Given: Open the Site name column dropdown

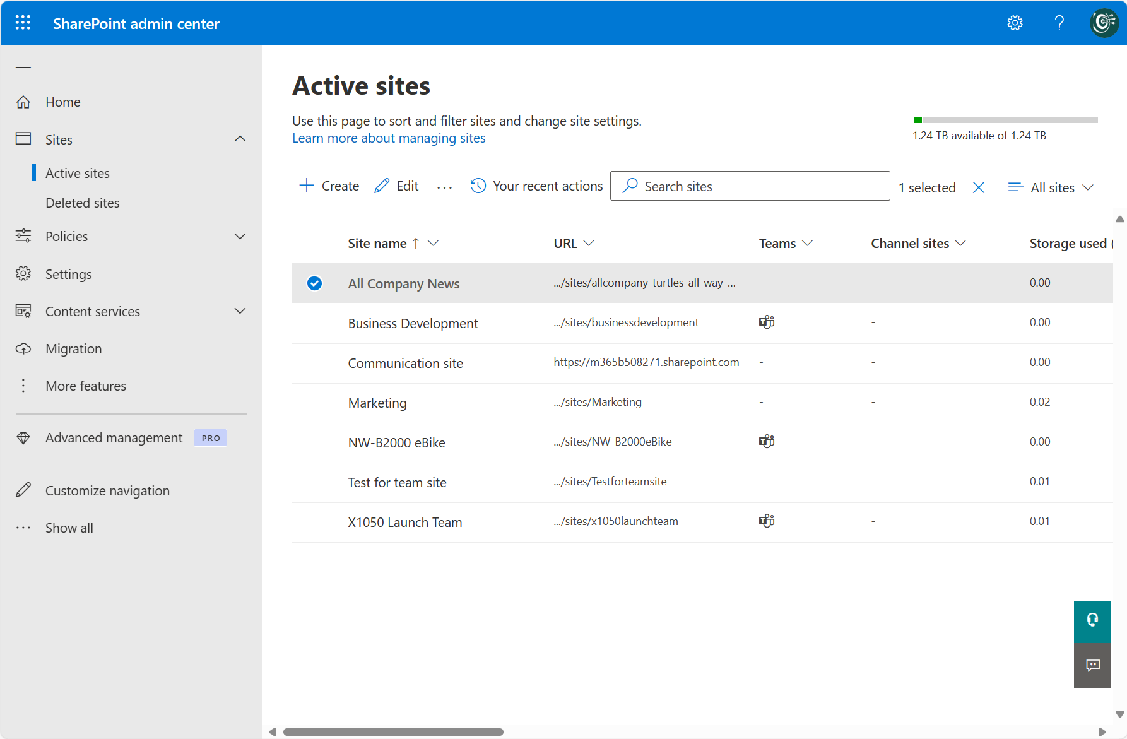Looking at the screenshot, I should pyautogui.click(x=434, y=243).
